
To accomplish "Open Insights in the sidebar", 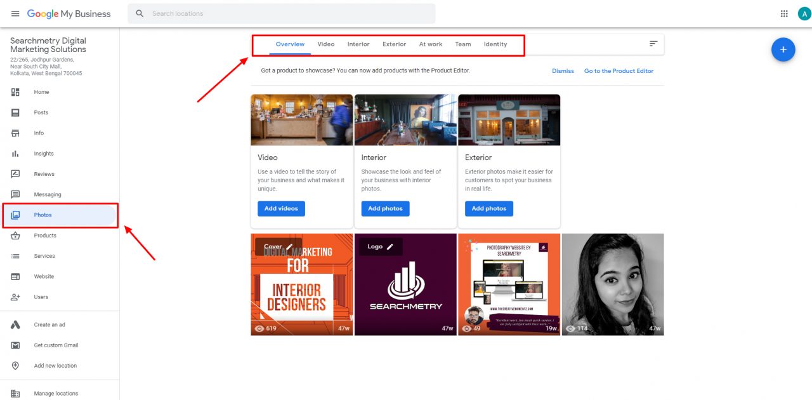I will coord(44,154).
